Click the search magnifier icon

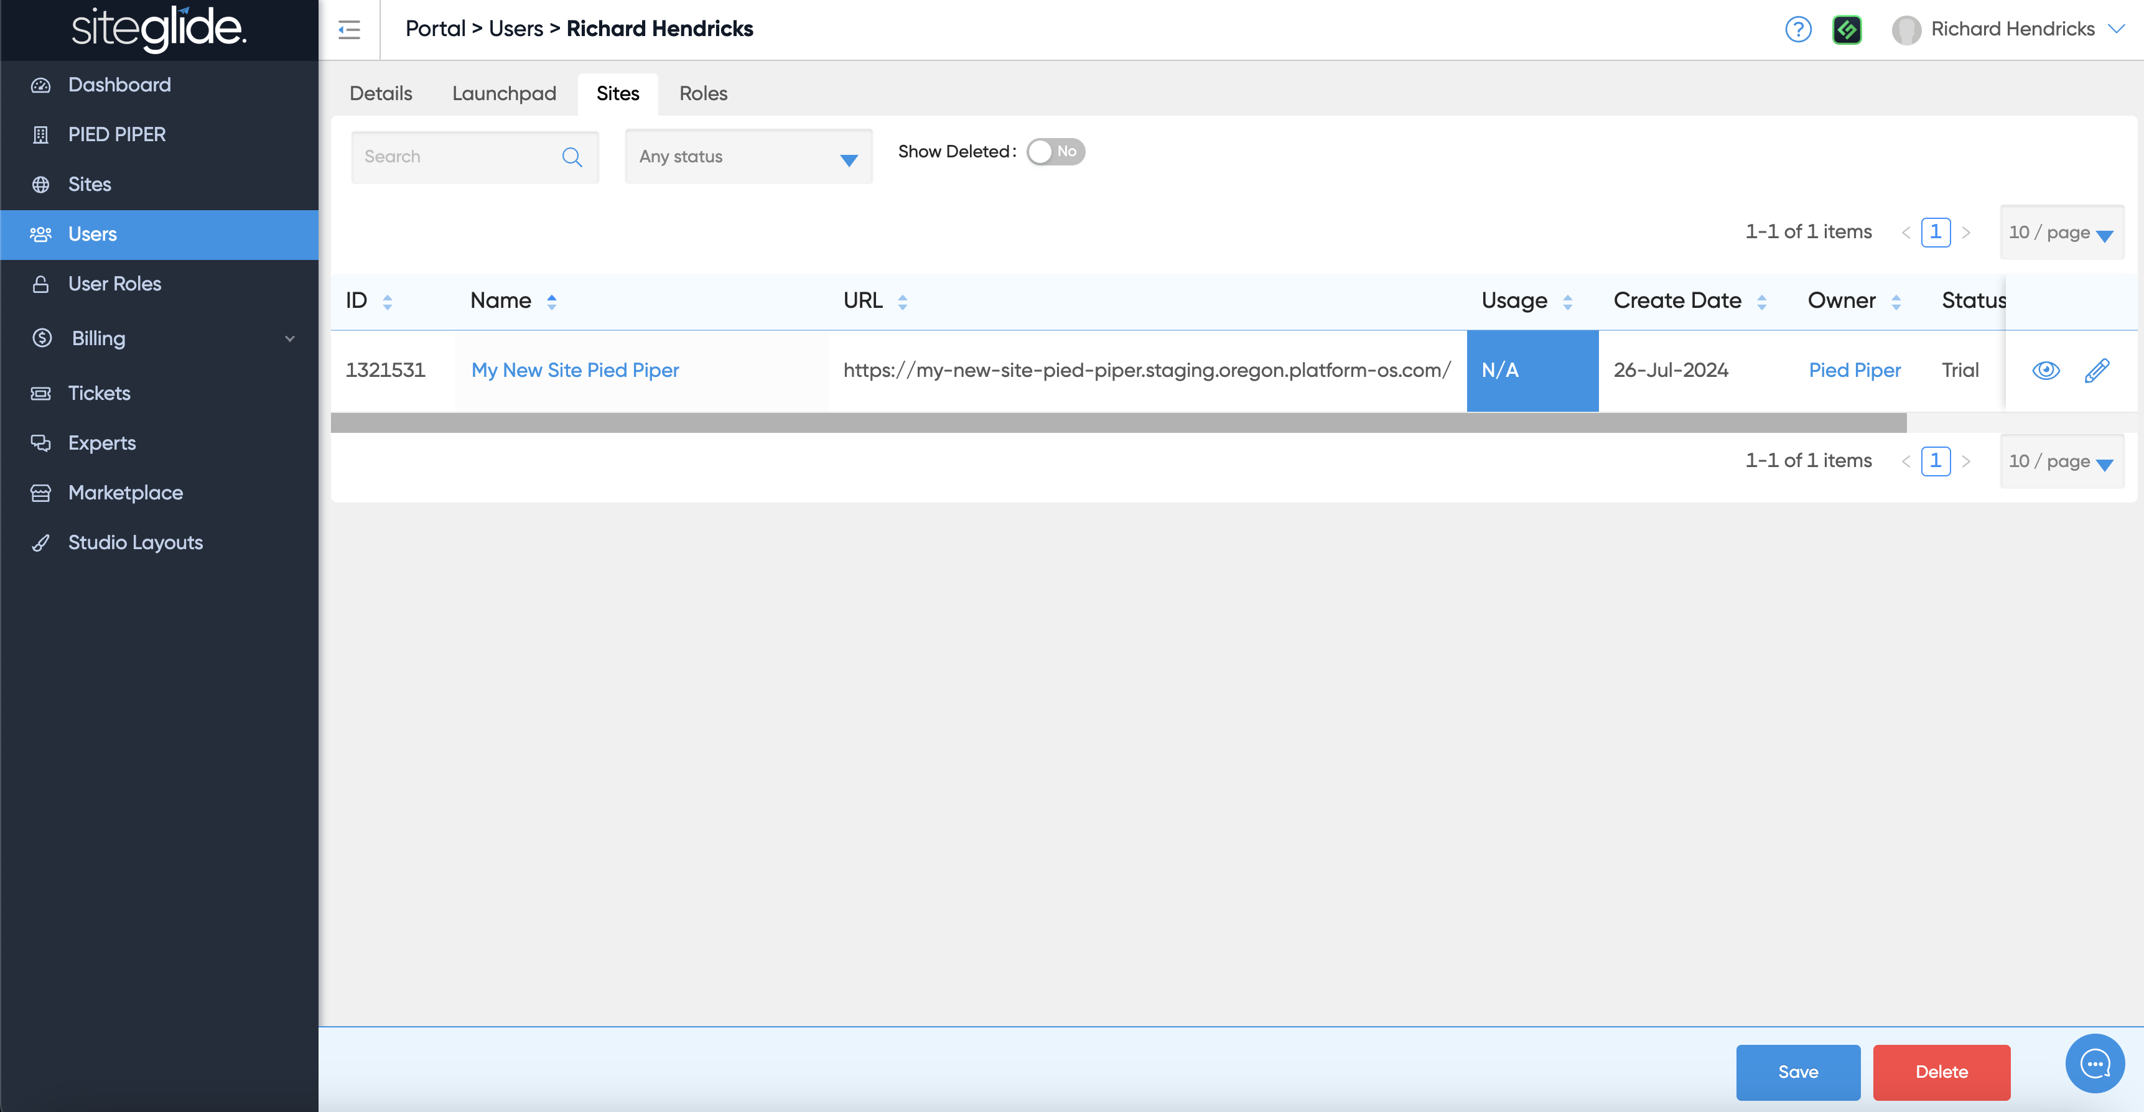pyautogui.click(x=572, y=157)
